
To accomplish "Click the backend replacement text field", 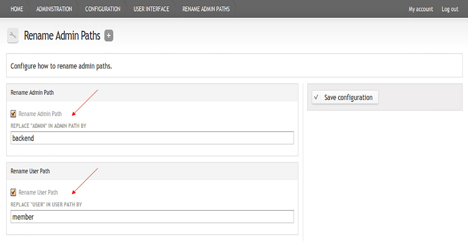I will click(x=152, y=138).
